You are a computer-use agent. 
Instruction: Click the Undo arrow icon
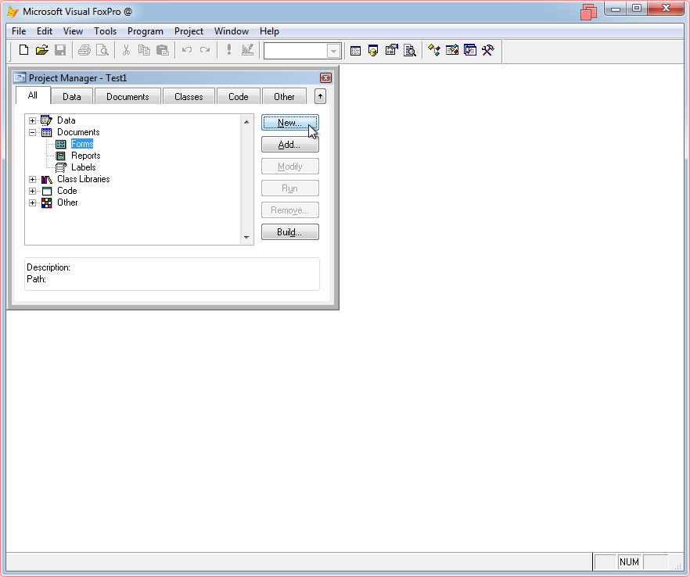tap(186, 50)
